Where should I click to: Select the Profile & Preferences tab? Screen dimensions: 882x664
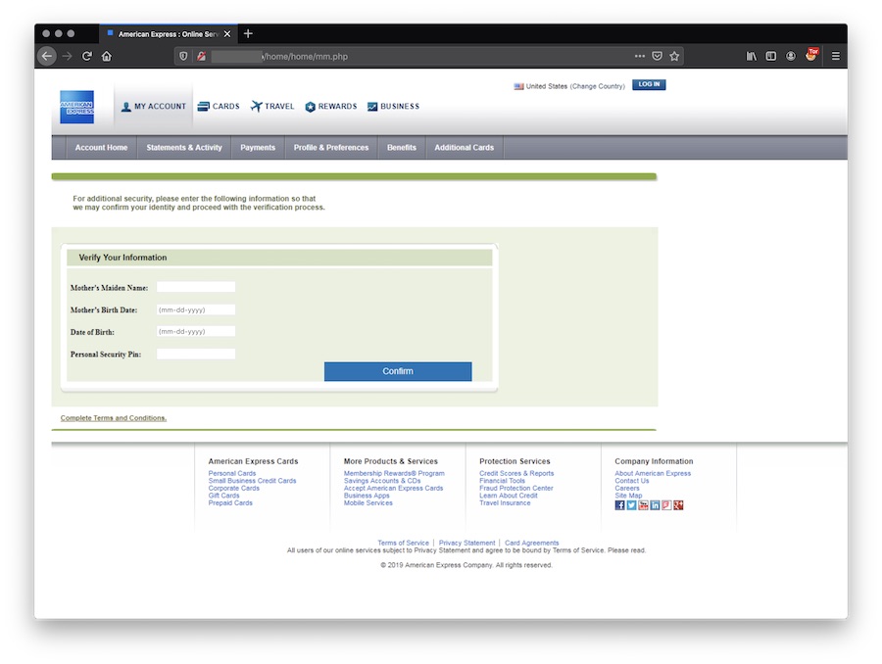(x=331, y=148)
